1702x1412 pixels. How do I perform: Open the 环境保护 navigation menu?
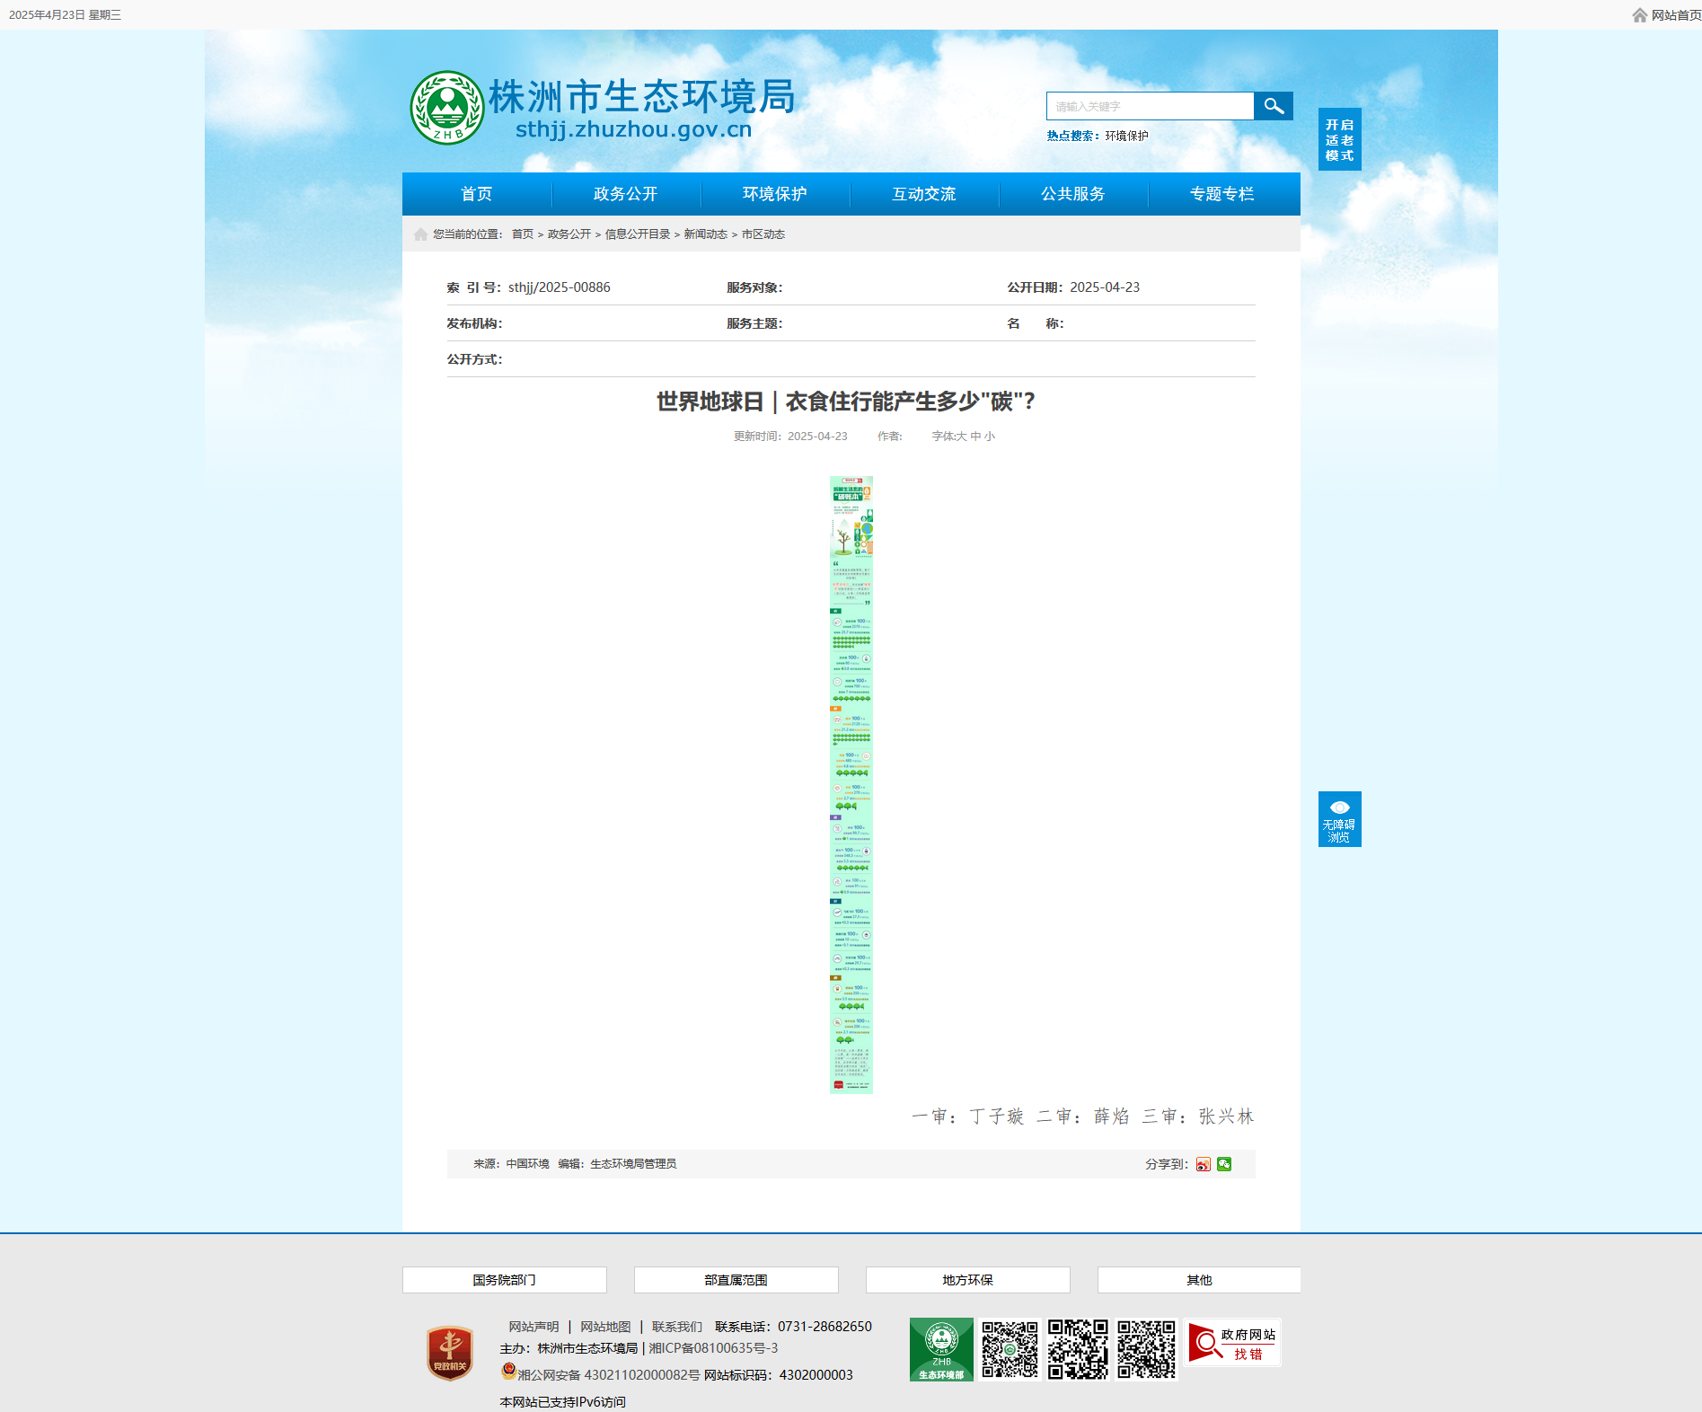(774, 194)
